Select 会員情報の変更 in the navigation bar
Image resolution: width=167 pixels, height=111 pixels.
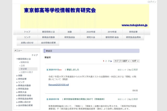coord(48,43)
